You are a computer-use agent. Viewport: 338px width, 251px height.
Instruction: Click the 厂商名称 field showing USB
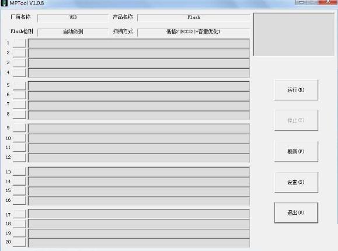(x=73, y=18)
